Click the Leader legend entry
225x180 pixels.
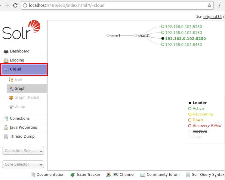197,103
